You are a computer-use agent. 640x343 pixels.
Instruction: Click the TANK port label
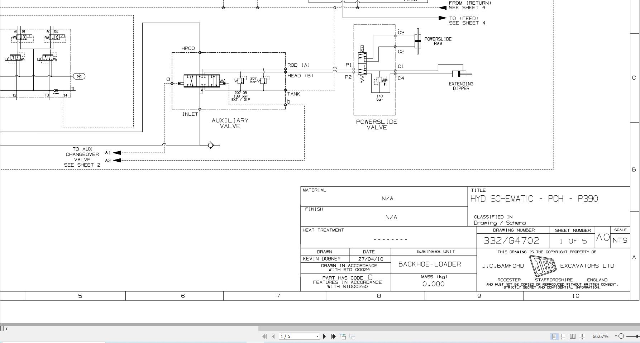tap(293, 94)
